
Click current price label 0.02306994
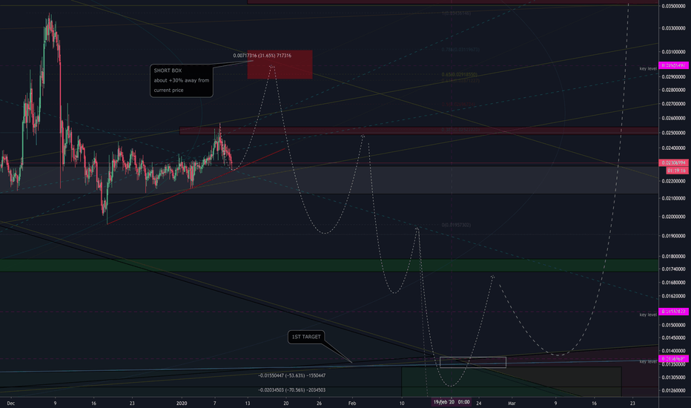[x=673, y=162]
